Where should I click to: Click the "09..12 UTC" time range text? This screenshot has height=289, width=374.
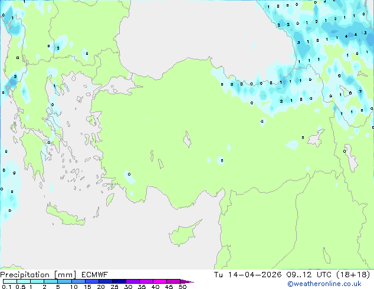tap(309, 275)
